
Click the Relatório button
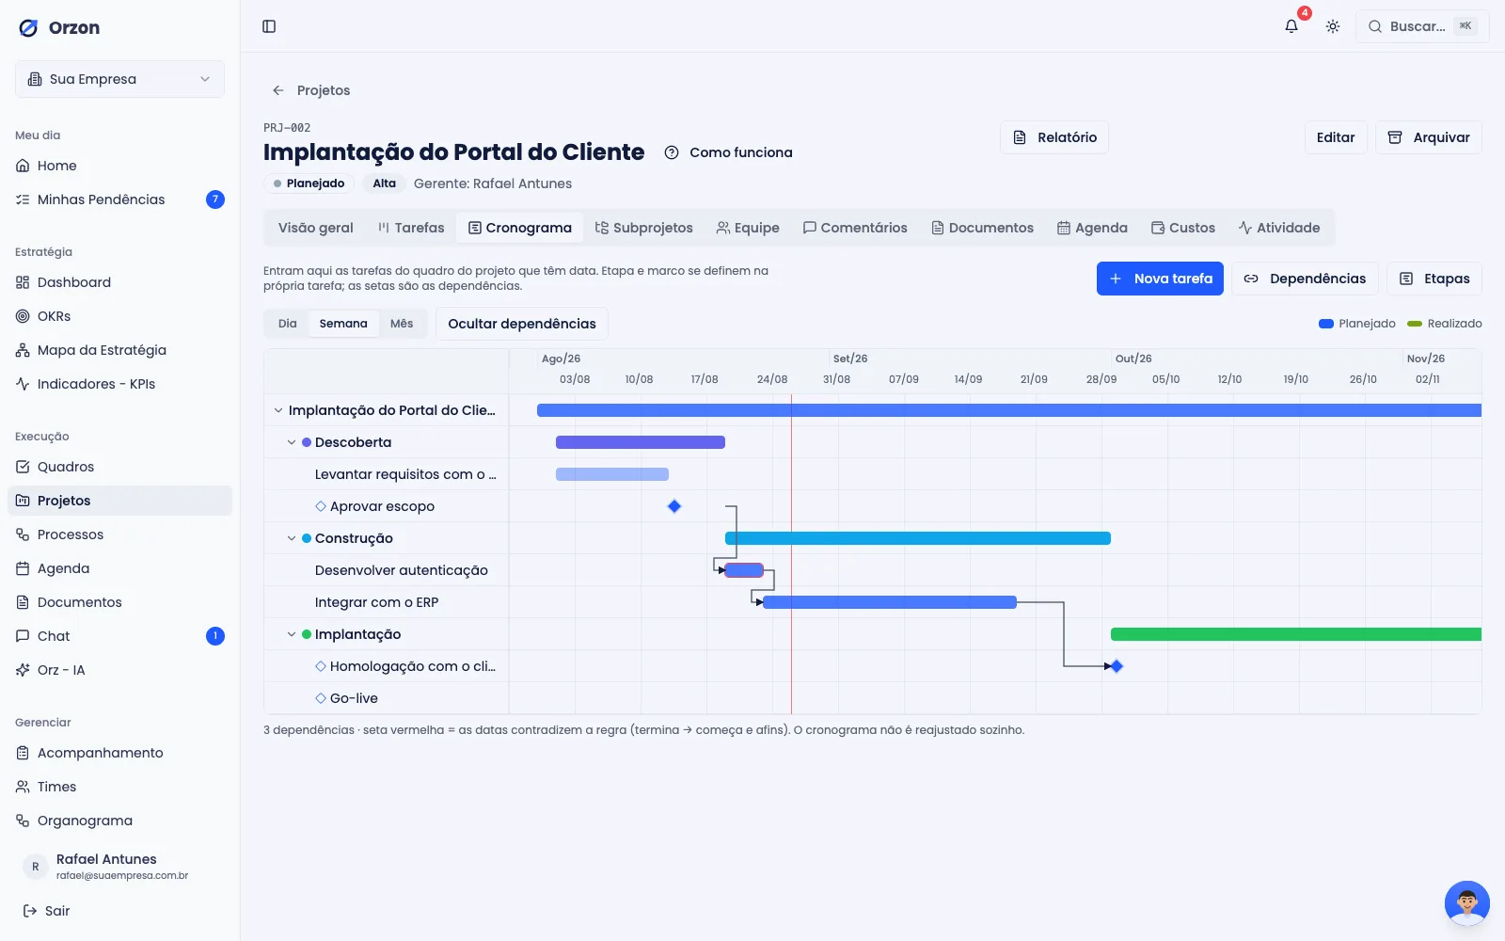pyautogui.click(x=1054, y=137)
